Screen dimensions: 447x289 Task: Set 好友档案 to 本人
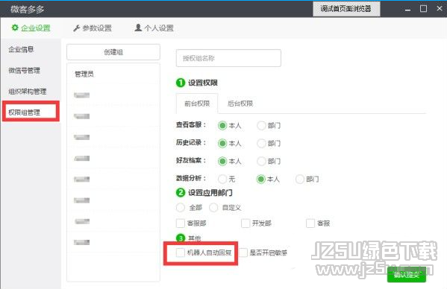[222, 162]
